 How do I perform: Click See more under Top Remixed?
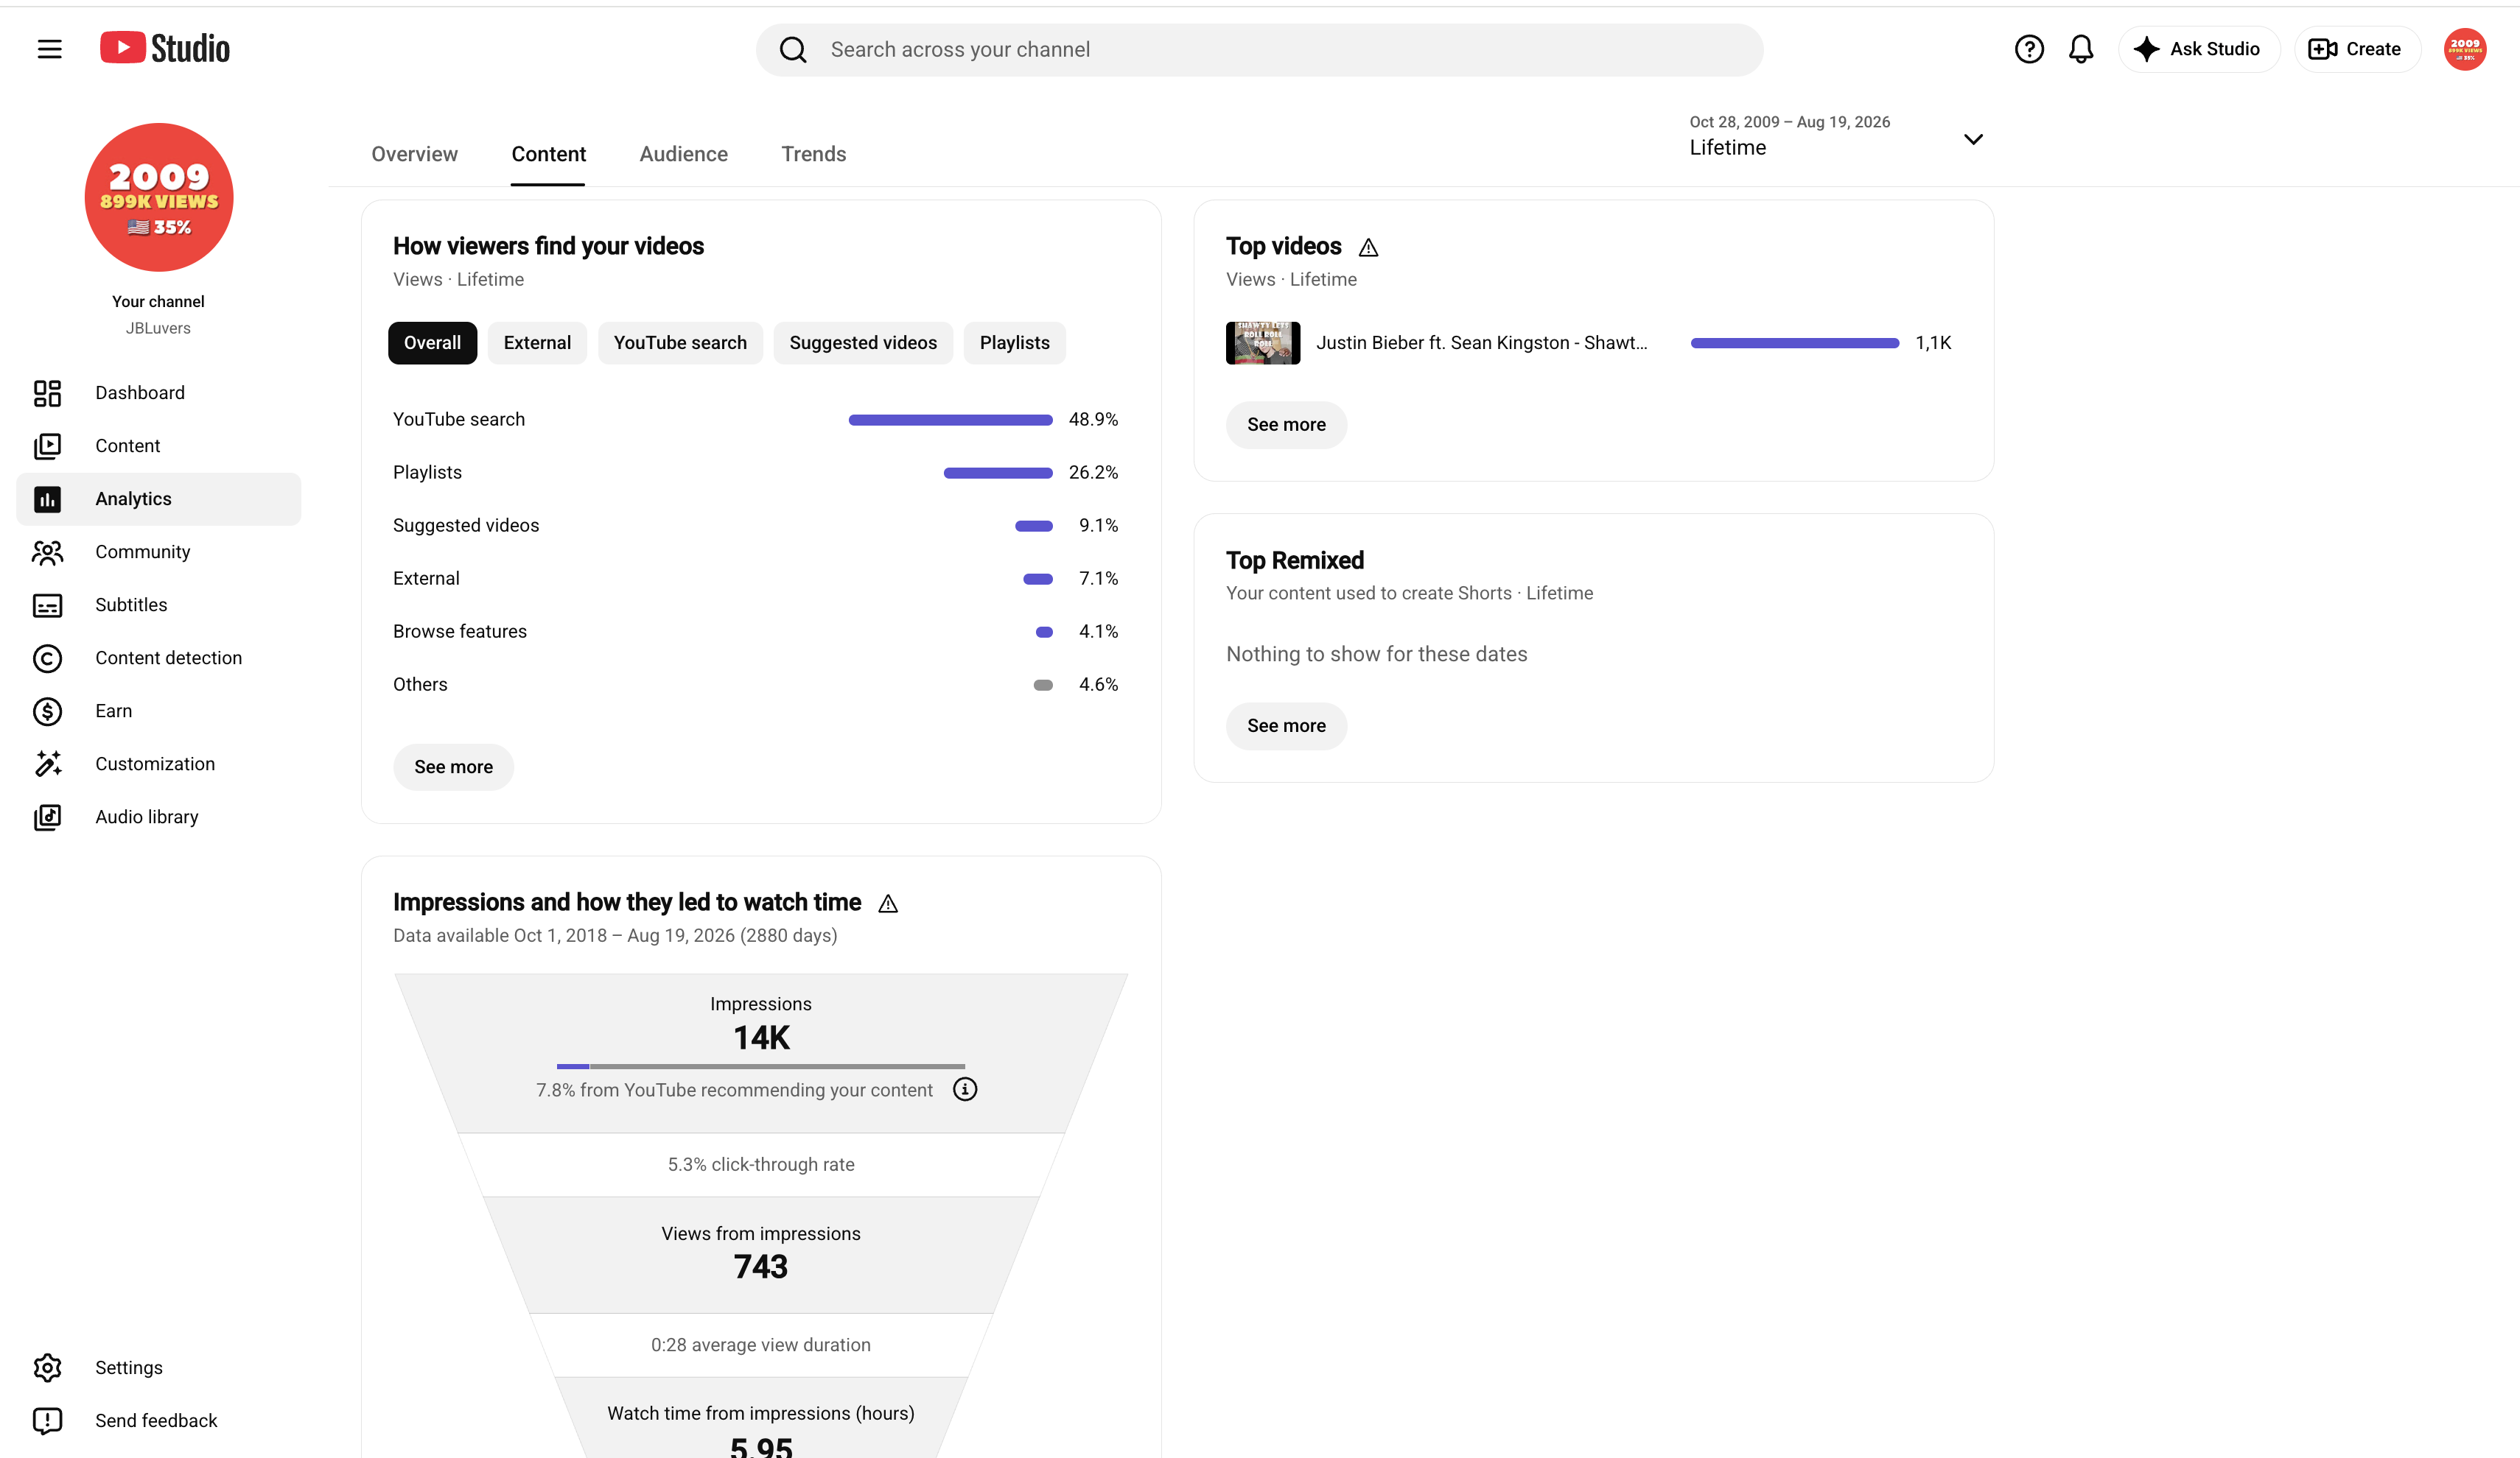pos(1286,725)
